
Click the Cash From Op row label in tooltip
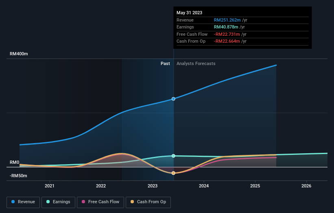[191, 41]
